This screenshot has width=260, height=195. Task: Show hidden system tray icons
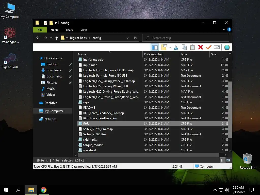(x=215, y=190)
